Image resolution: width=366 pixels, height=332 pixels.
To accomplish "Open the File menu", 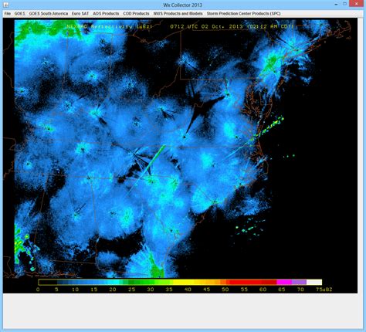I will tap(8, 13).
